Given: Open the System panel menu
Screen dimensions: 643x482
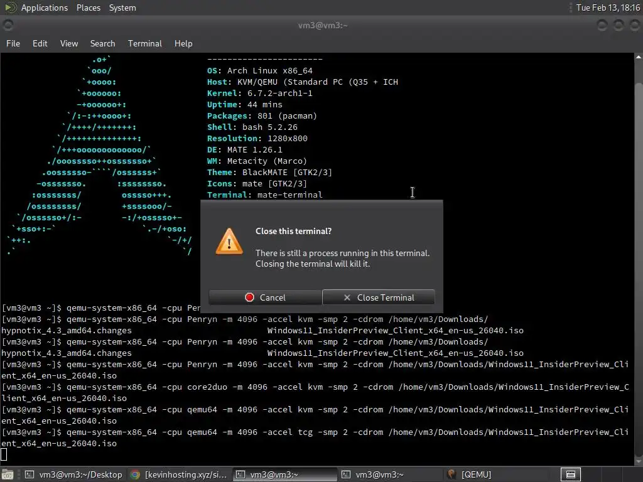Looking at the screenshot, I should 122,8.
